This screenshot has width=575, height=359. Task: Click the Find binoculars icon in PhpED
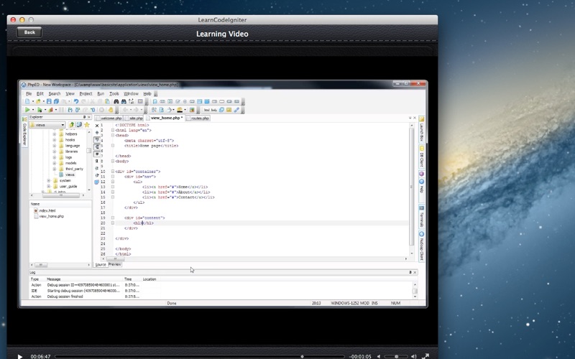pos(116,101)
